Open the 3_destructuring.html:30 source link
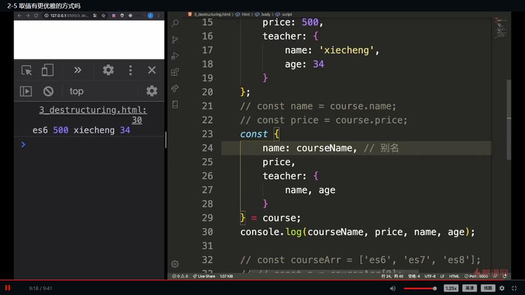The width and height of the screenshot is (525, 295). pyautogui.click(x=93, y=114)
